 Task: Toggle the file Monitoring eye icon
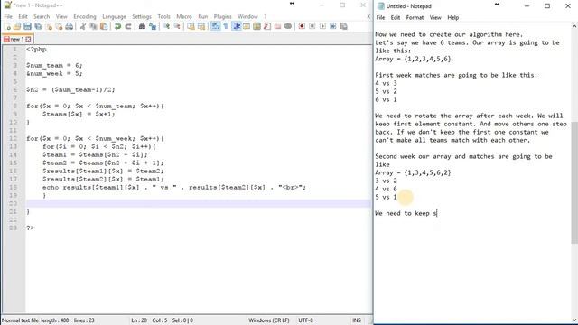click(x=288, y=26)
